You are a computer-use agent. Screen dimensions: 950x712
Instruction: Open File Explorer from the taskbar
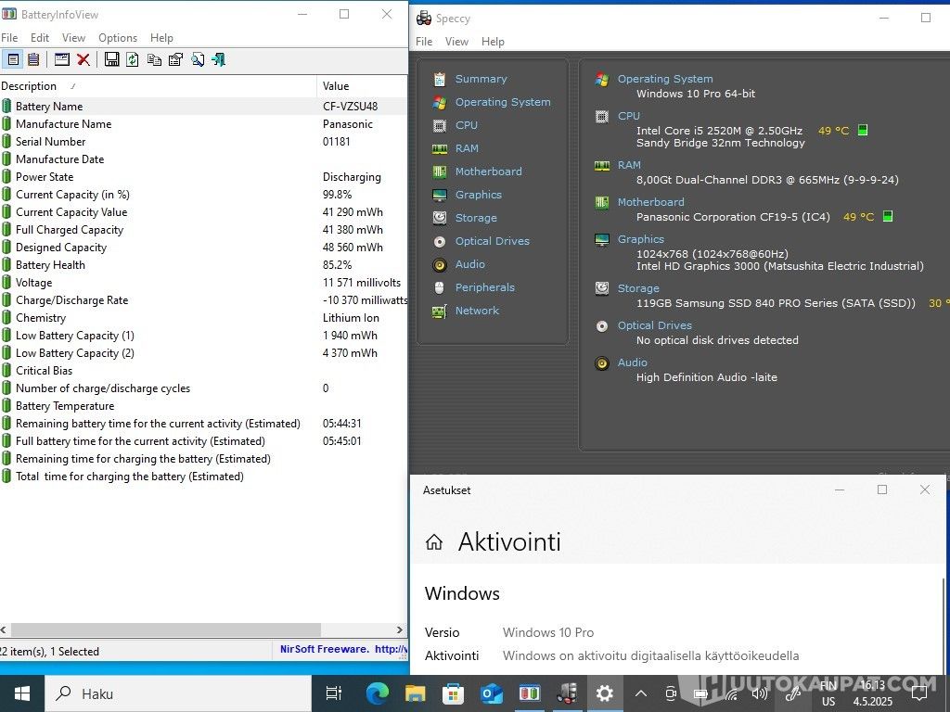(x=415, y=693)
